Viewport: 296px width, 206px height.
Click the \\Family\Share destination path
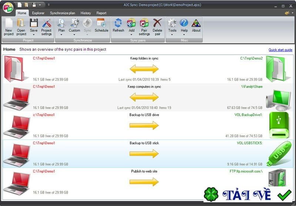252,87
